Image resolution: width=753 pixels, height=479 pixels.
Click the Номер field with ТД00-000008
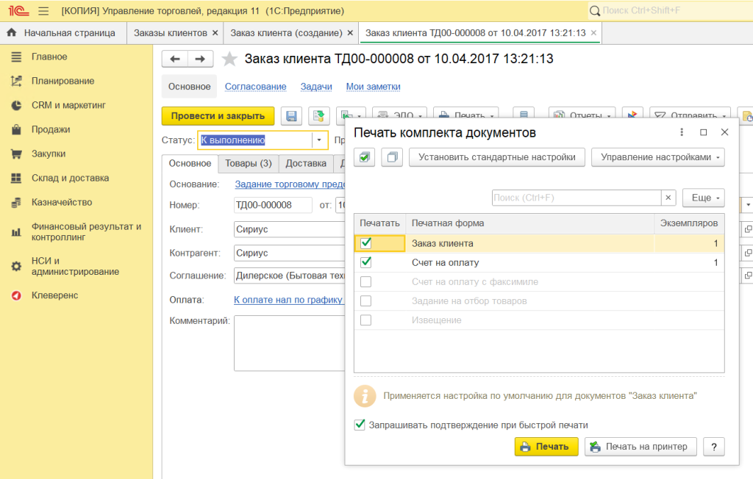click(x=273, y=205)
